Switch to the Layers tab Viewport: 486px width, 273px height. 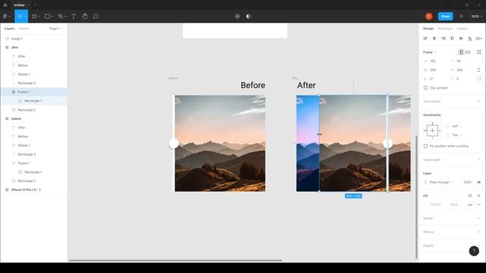tap(10, 29)
